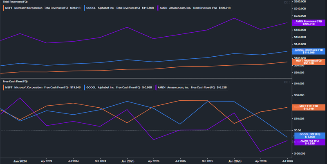This screenshot has width=327, height=164.
Task: Click the $-20.00B Free Cash Flow scale tick
Action: coord(300,153)
